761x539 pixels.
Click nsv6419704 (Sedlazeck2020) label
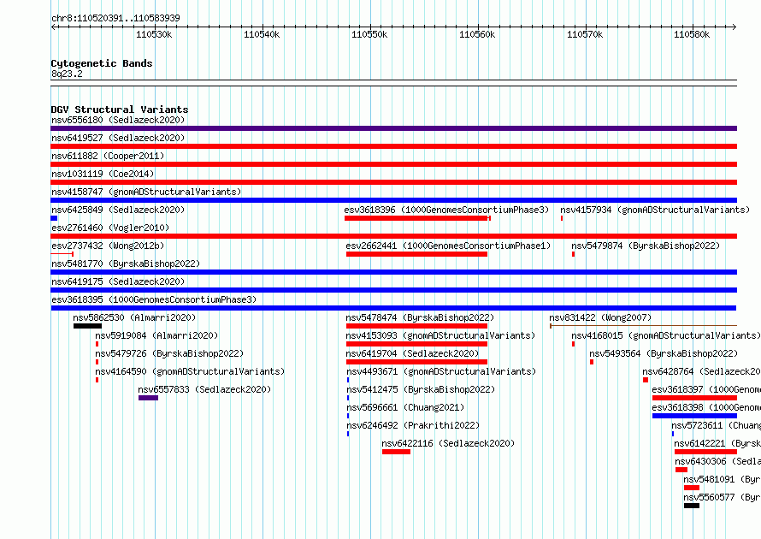(x=412, y=353)
